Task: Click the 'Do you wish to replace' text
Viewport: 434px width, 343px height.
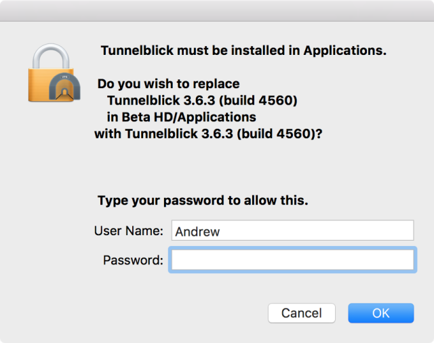Action: pyautogui.click(x=169, y=84)
